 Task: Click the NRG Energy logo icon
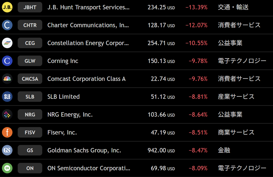7,115
